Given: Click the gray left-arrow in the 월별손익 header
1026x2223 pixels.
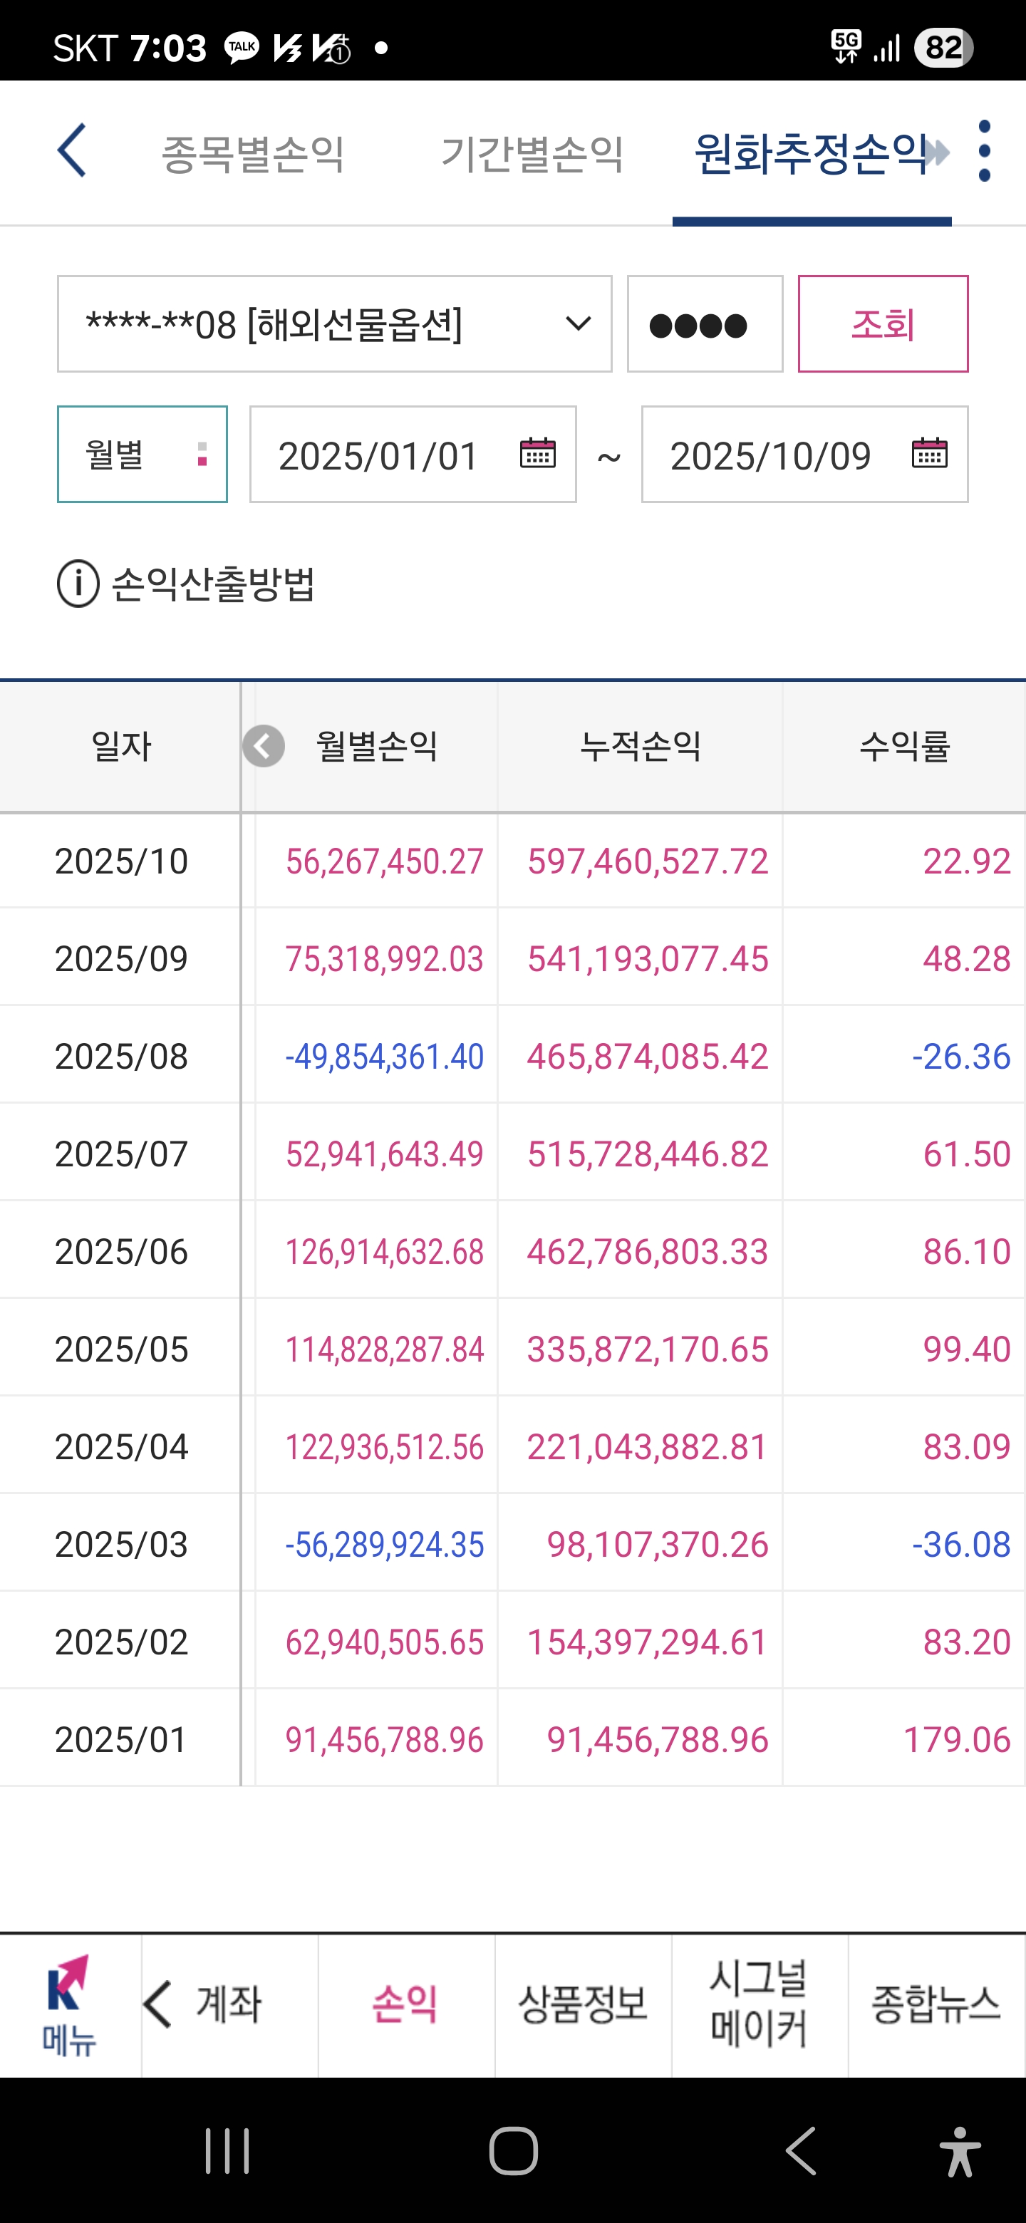Looking at the screenshot, I should tap(263, 747).
